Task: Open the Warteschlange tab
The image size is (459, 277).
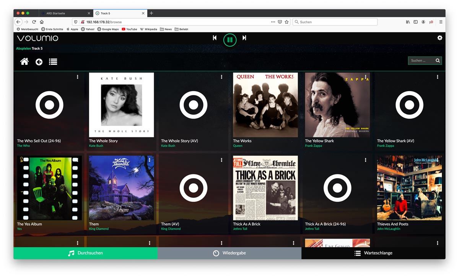Action: pos(373,253)
